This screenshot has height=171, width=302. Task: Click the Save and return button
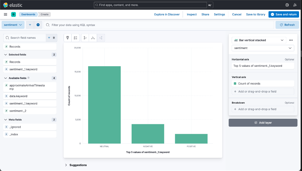click(284, 15)
